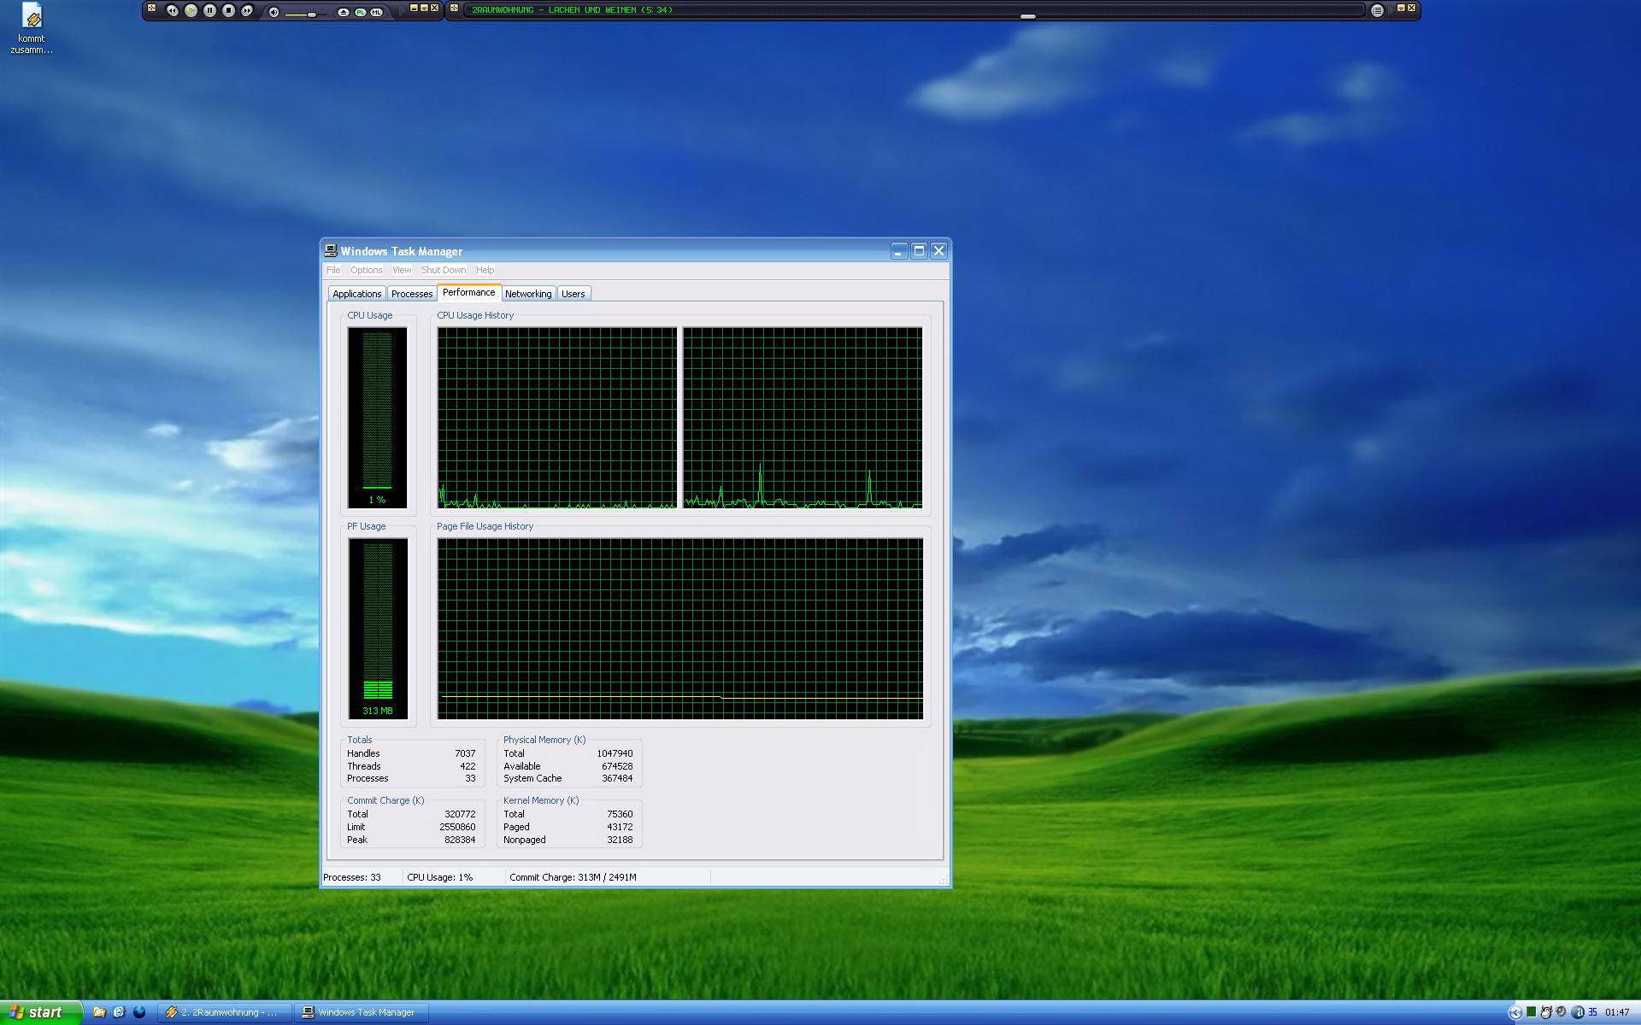This screenshot has height=1025, width=1641.
Task: Go back to the previous track
Action: (172, 10)
